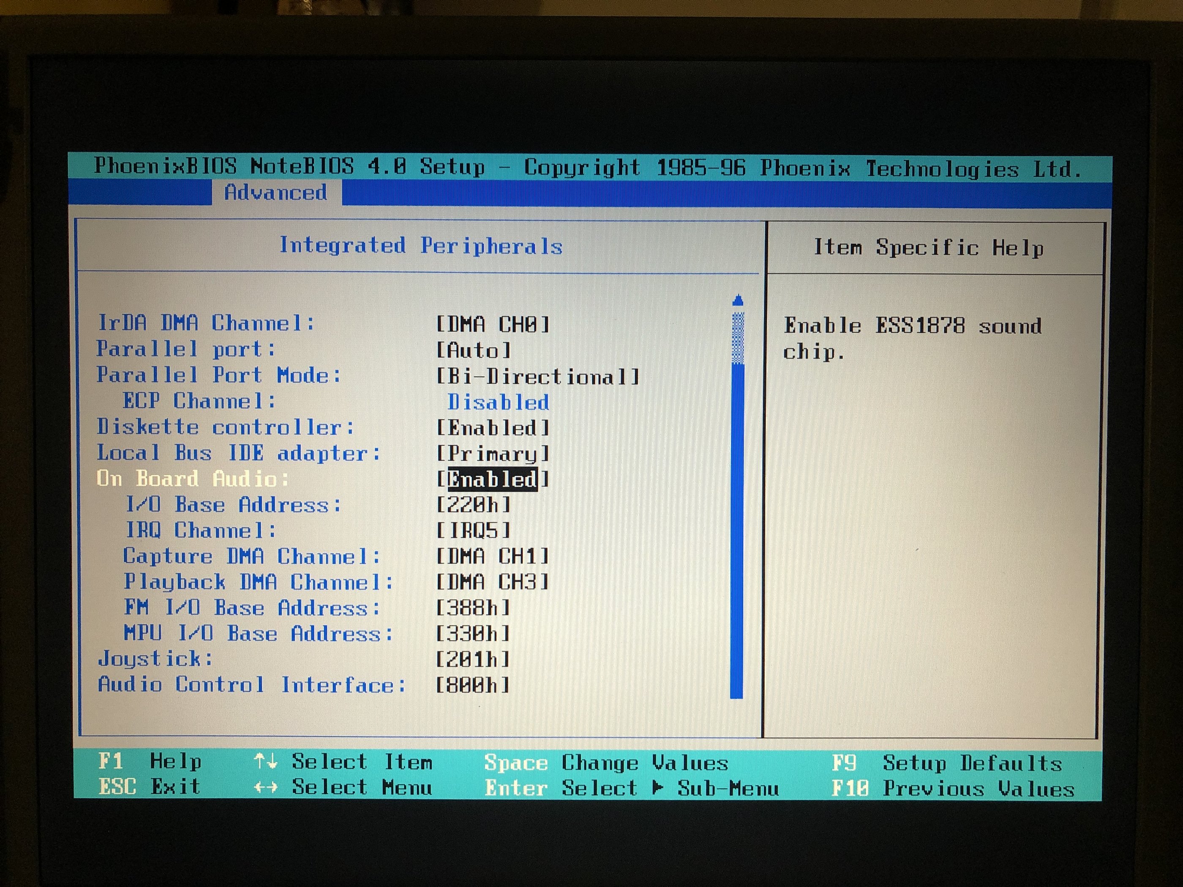This screenshot has width=1183, height=887.
Task: Click F10 Previous Values
Action: 952,789
